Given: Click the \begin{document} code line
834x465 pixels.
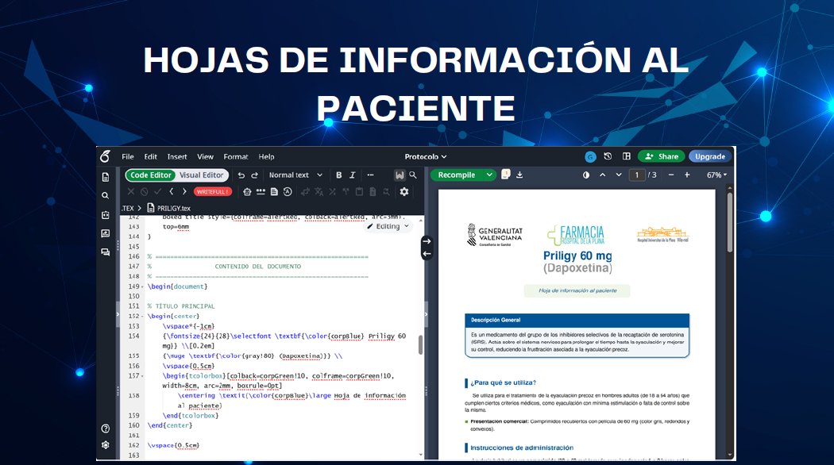Looking at the screenshot, I should tap(178, 286).
